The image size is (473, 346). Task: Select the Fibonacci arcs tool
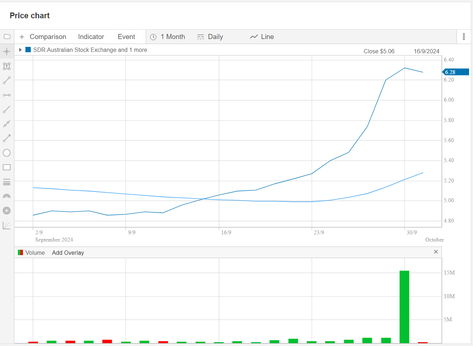[7, 196]
